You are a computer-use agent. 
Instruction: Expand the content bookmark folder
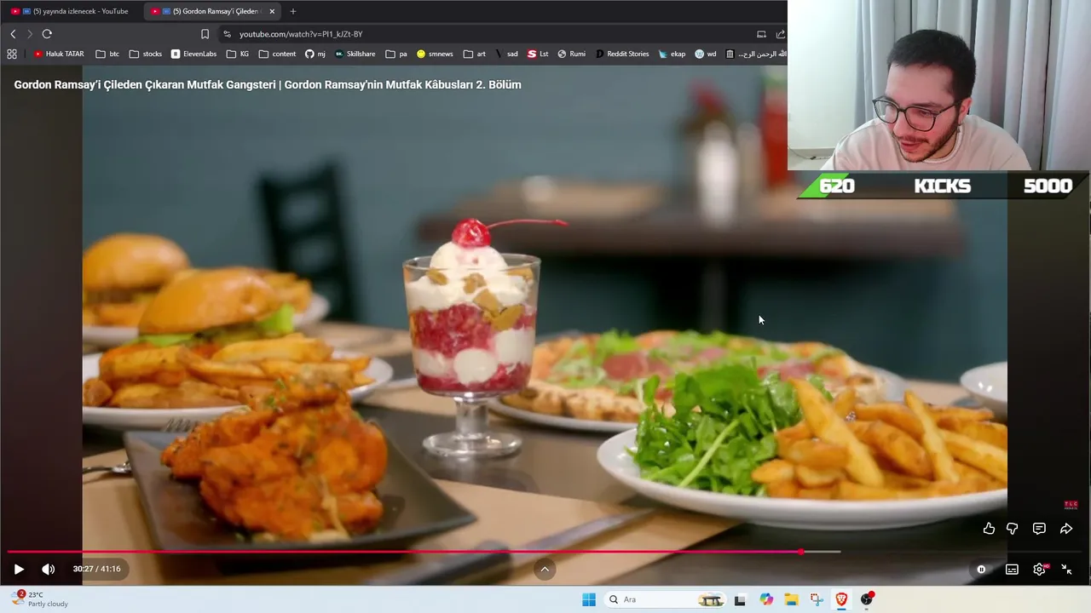tap(278, 54)
